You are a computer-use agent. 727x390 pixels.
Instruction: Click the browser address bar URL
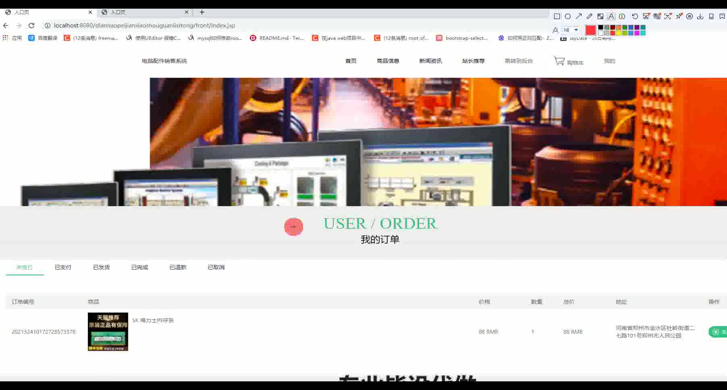[144, 25]
